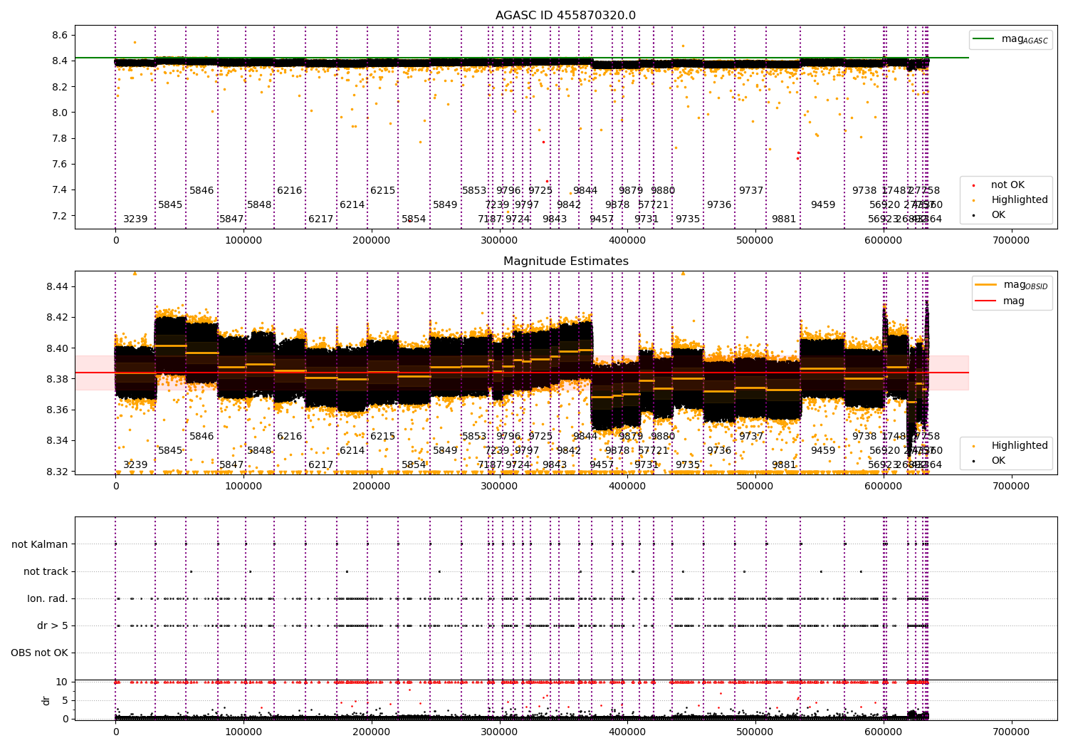1068x748 pixels.
Task: Click the 500000 x-tick under Magnitude Estimates plot
Action: tap(755, 486)
